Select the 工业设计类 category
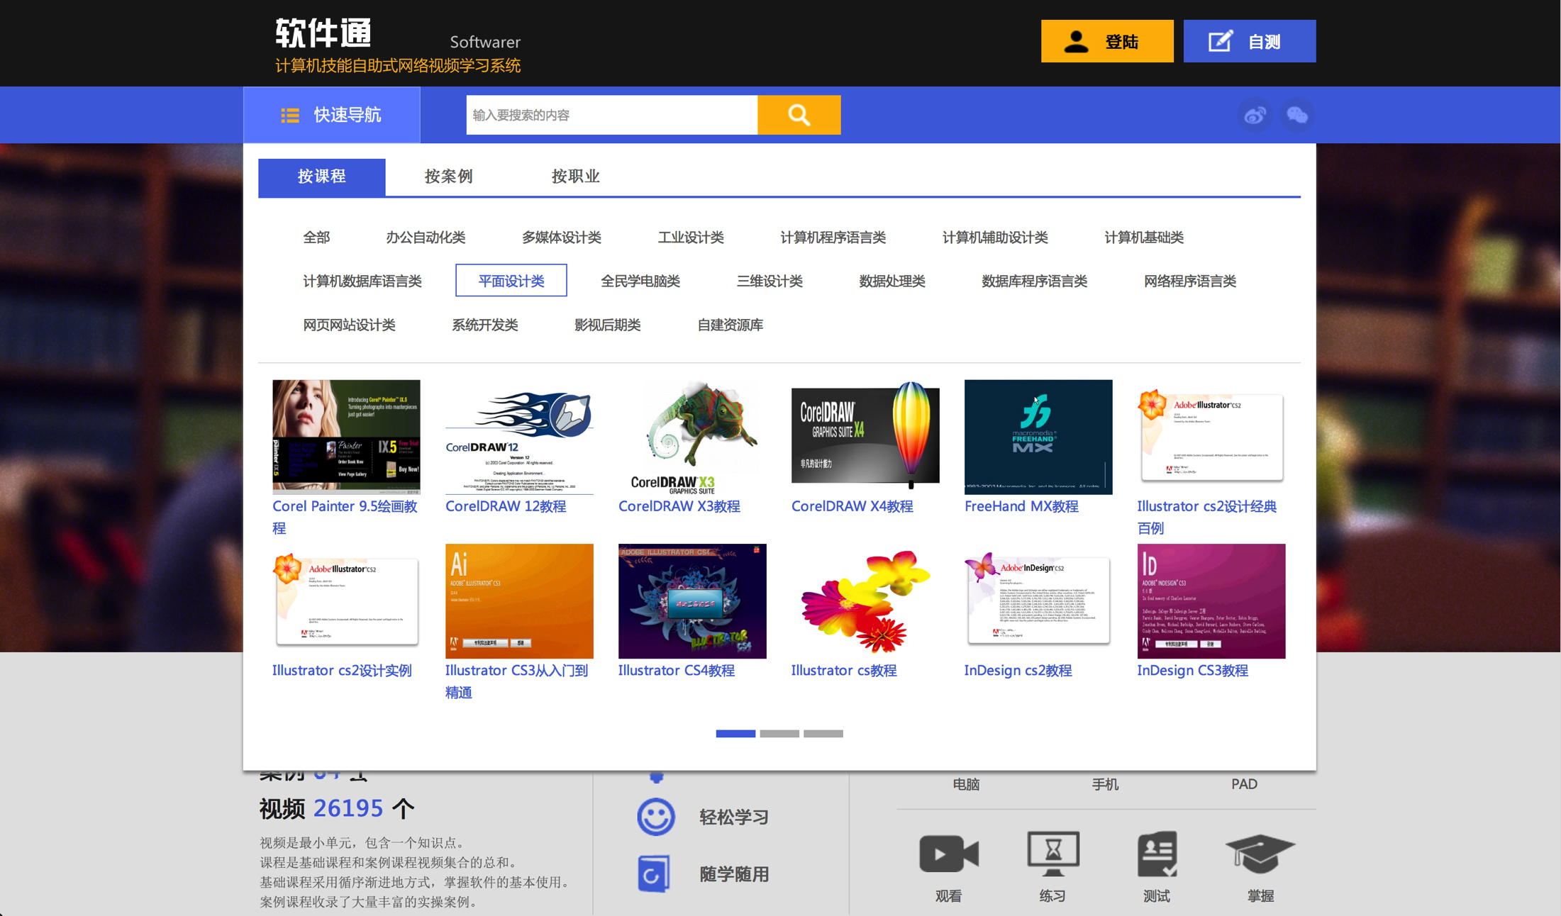1561x916 pixels. [x=691, y=238]
